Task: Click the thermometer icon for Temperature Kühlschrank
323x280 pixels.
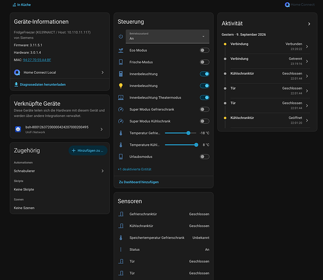Action: [121, 145]
